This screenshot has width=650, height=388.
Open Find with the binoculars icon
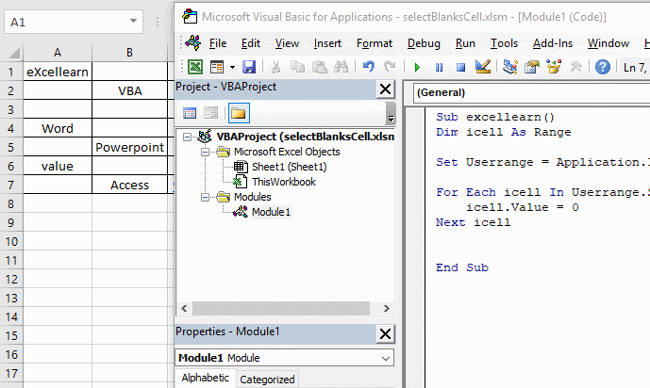coord(342,67)
